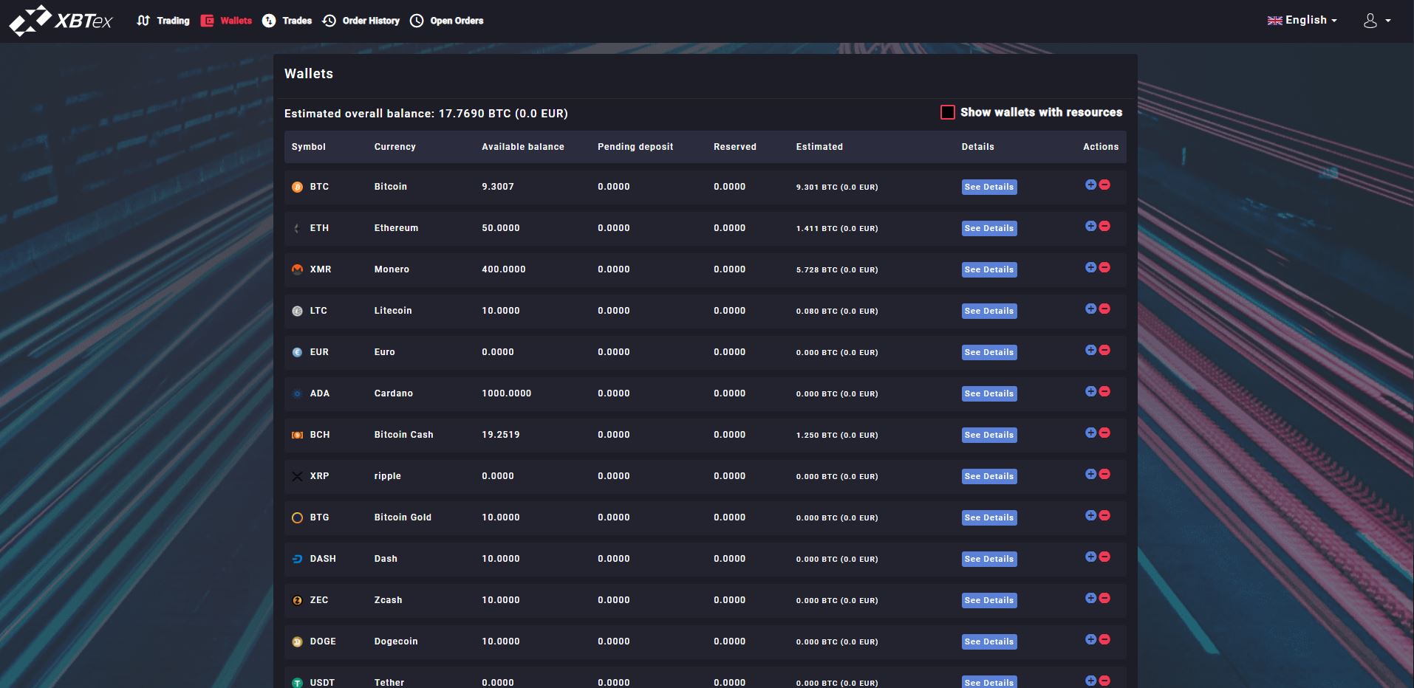The height and width of the screenshot is (688, 1414).
Task: Click the Symbol column header
Action: pos(309,147)
